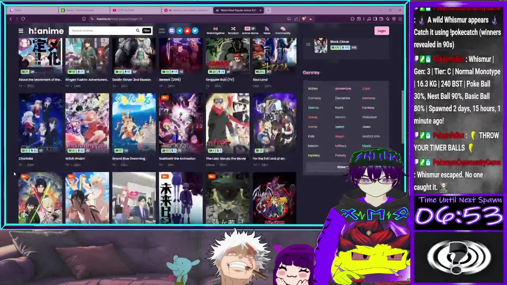
Task: Open the Twitter join link
Action: pyautogui.click(x=195, y=30)
